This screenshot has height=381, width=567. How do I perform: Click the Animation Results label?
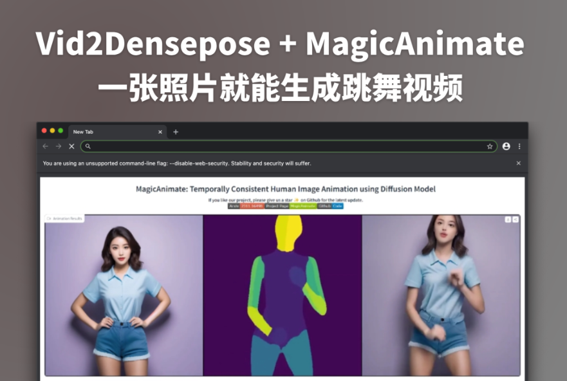[64, 219]
